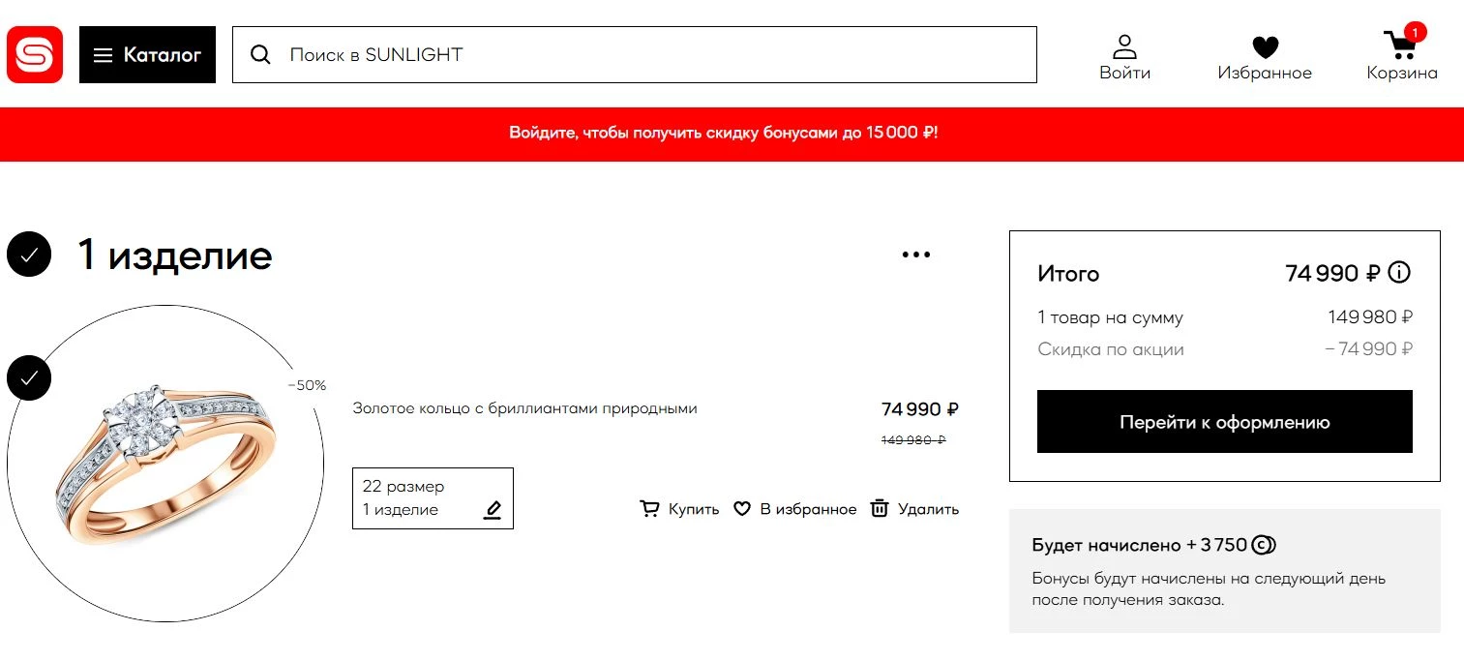Screen dimensions: 1464x661
Task: Click the trash icon to delete the ring
Action: tap(880, 507)
